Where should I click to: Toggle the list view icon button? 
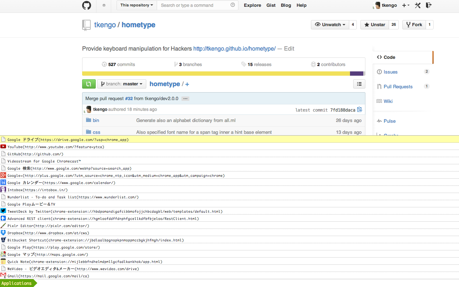359,84
